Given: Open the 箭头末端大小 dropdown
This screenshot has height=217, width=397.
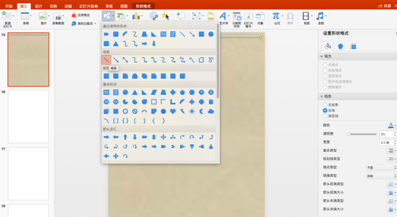Looking at the screenshot, I should click(x=391, y=209).
